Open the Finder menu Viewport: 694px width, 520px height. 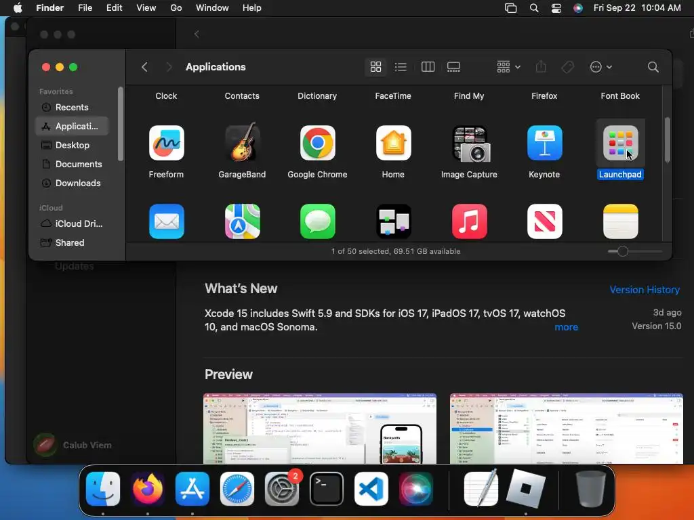(x=49, y=8)
